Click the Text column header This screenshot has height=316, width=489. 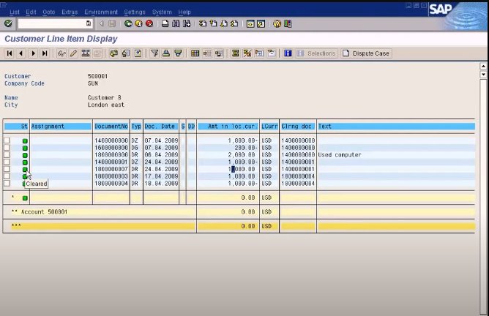click(396, 127)
